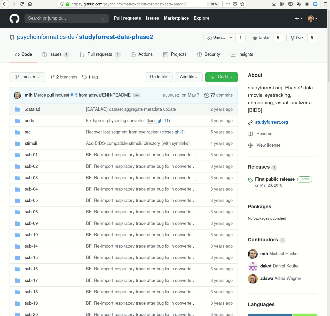The width and height of the screenshot is (330, 316).
Task: Click the Languages color bar
Action: tap(282, 315)
